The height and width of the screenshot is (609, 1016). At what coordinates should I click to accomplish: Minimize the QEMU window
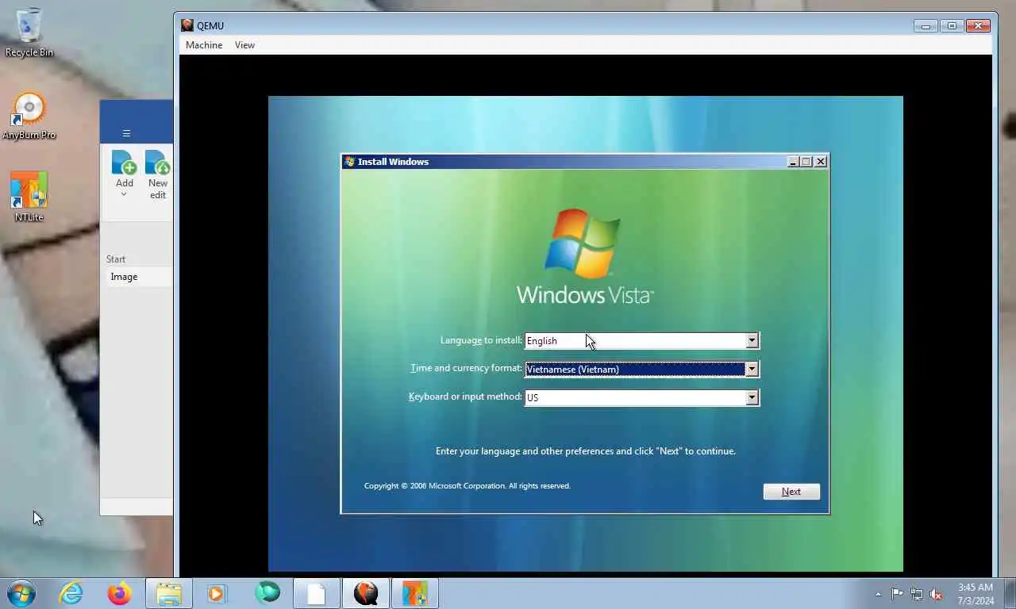pyautogui.click(x=926, y=26)
